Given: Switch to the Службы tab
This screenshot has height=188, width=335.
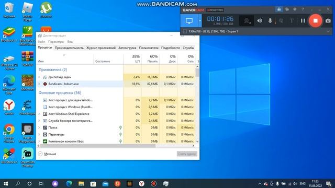Looking at the screenshot, I should [x=188, y=48].
